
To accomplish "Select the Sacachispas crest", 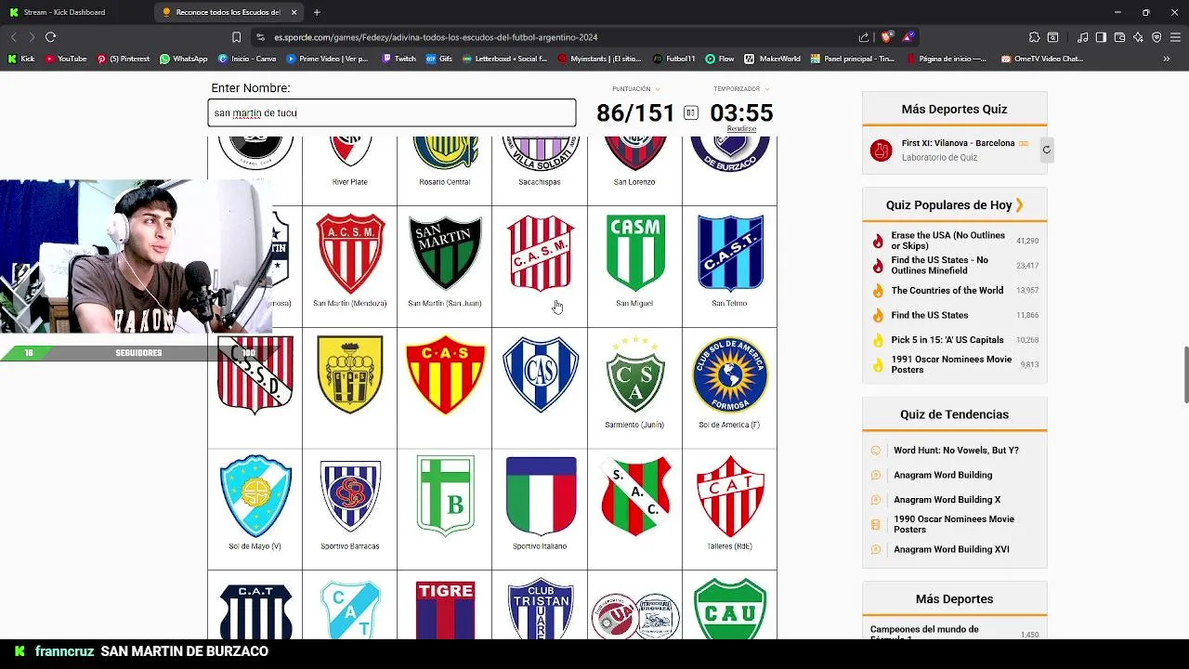I will coord(540,153).
